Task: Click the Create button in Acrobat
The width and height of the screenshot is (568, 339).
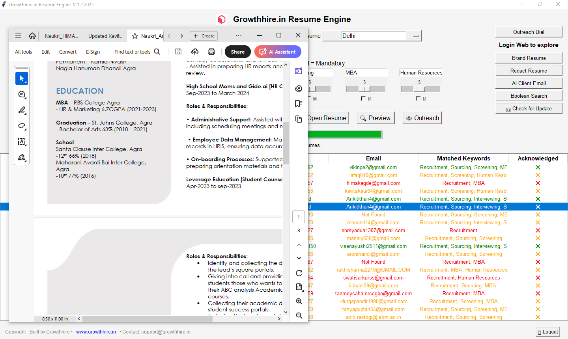Action: 204,36
